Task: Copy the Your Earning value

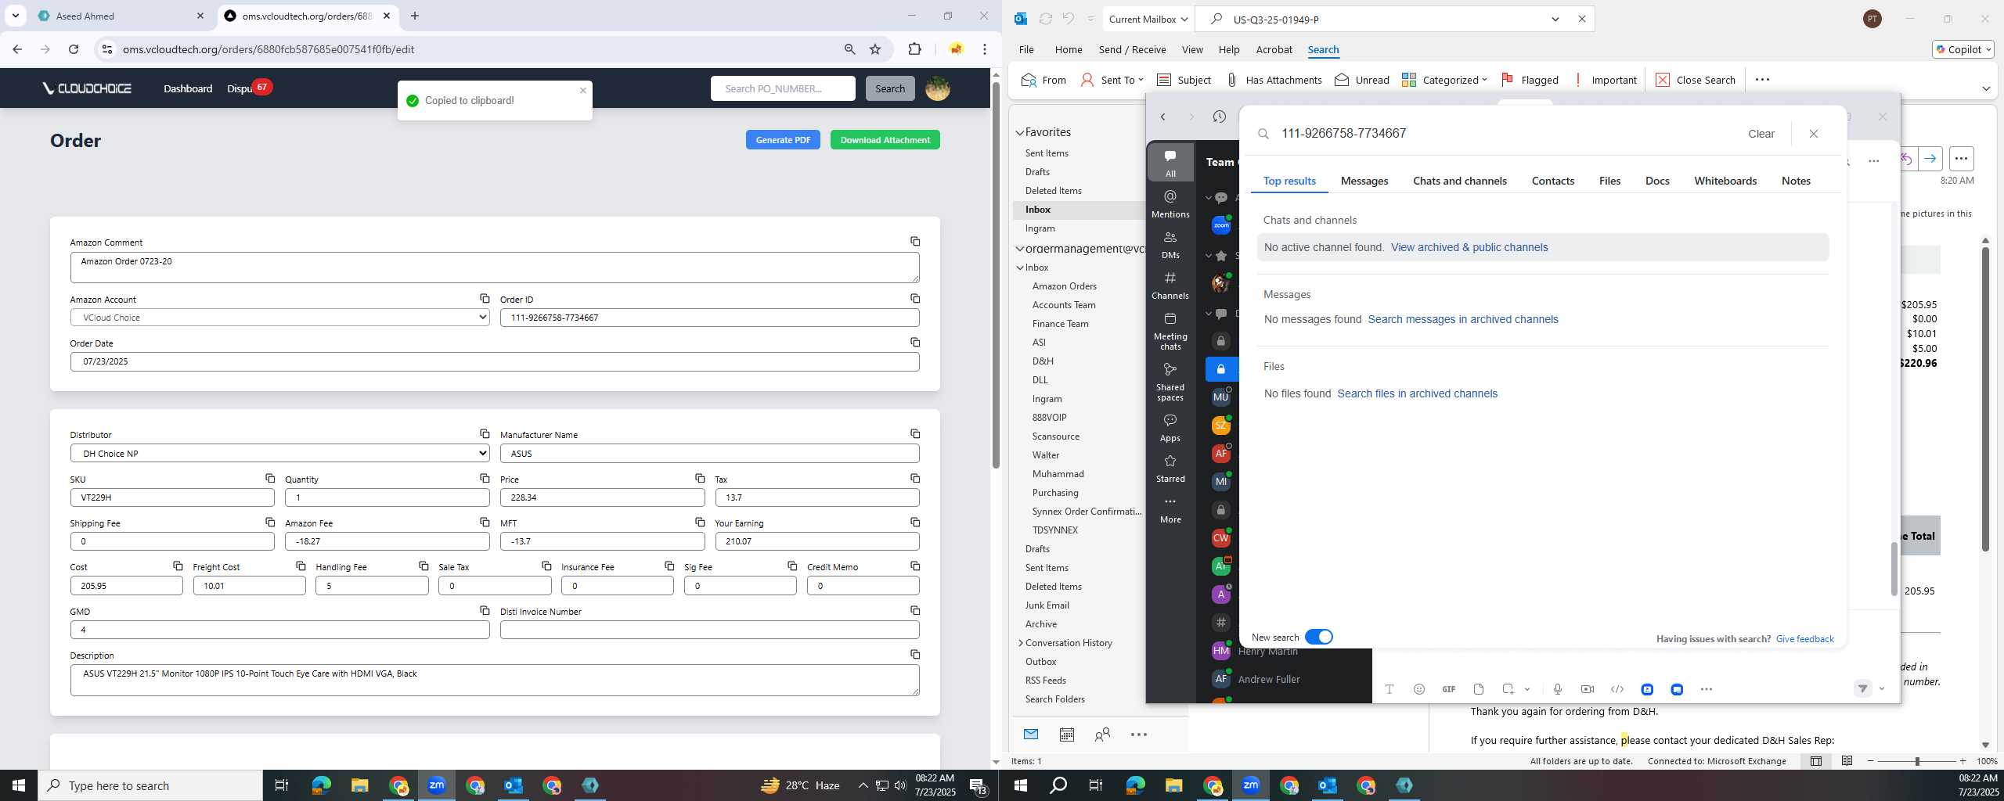Action: [x=914, y=523]
